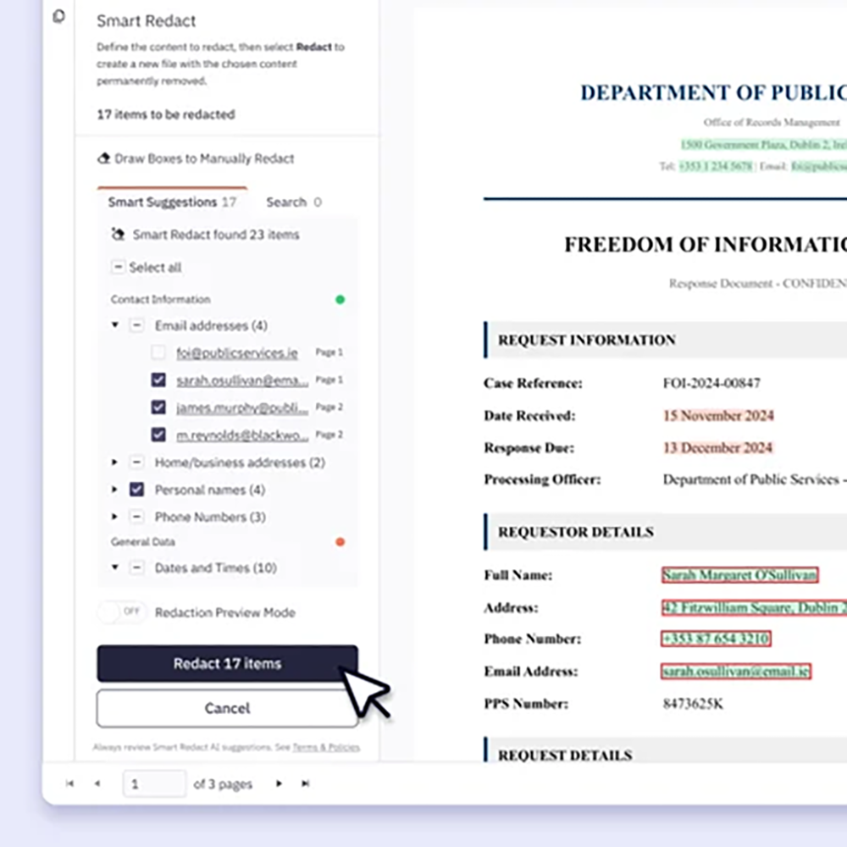Select the Smart Suggestions tab
This screenshot has width=847, height=847.
[x=161, y=202]
